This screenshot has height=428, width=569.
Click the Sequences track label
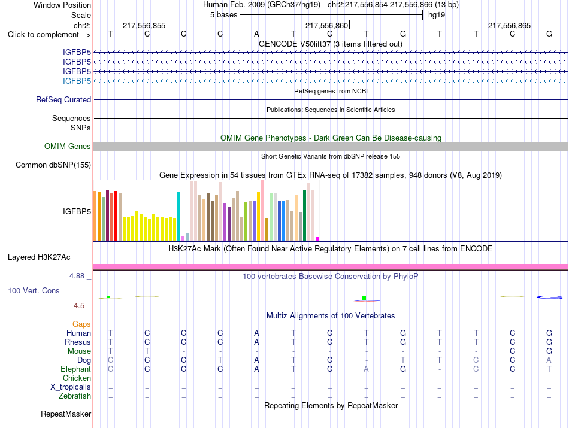coord(71,119)
